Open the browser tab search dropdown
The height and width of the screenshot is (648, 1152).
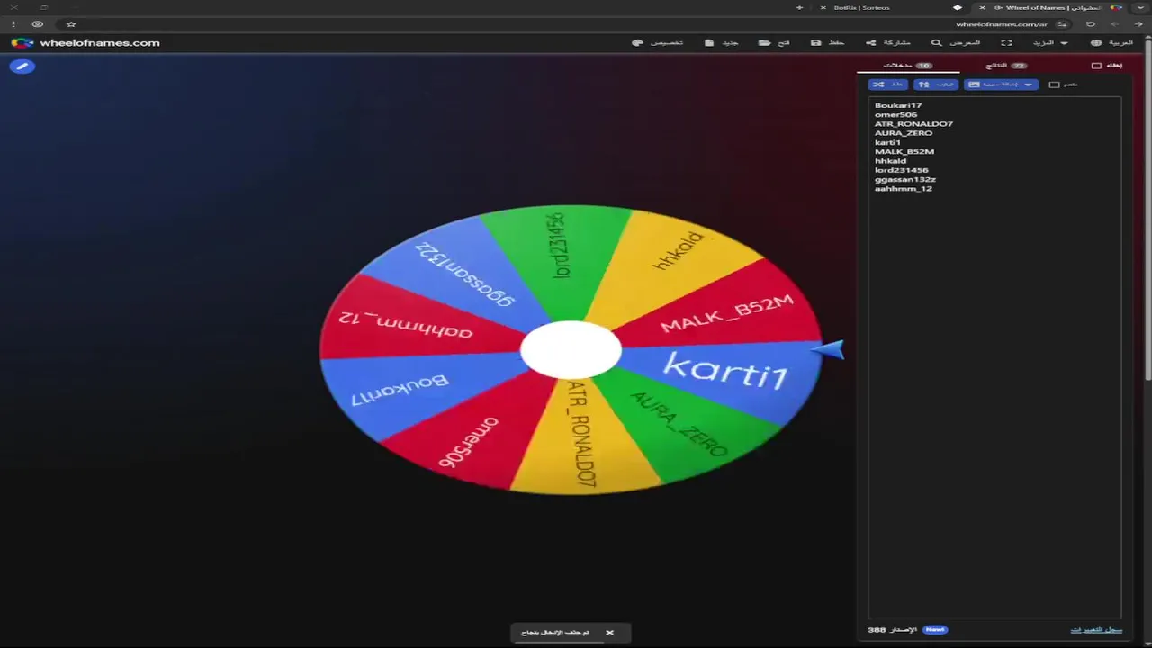click(x=1141, y=7)
